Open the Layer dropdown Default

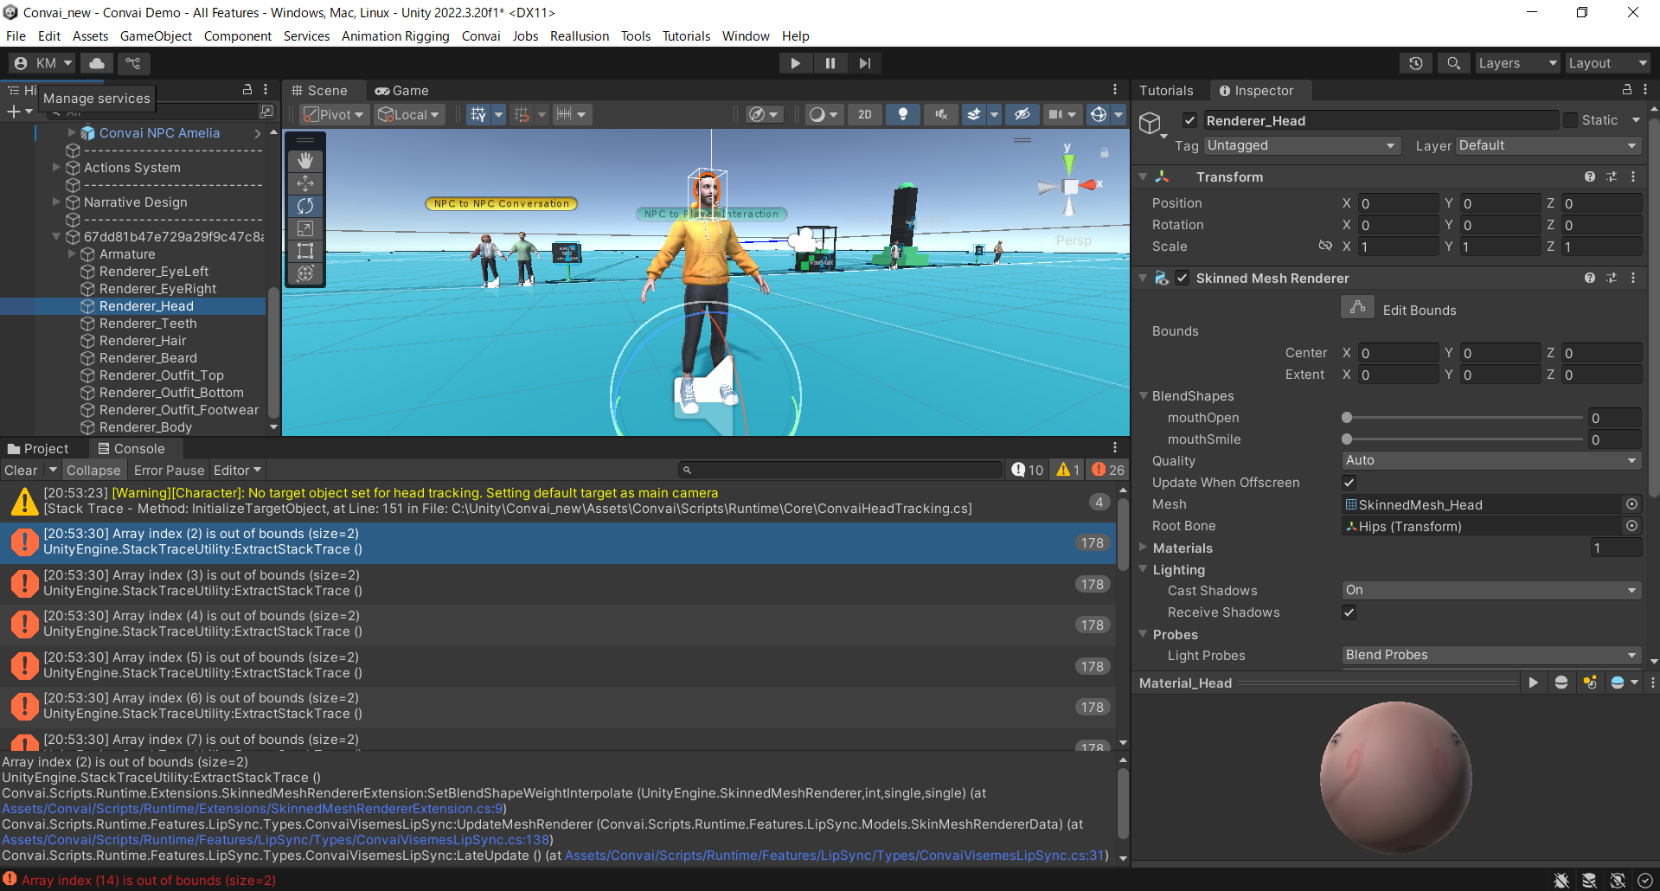tap(1548, 145)
